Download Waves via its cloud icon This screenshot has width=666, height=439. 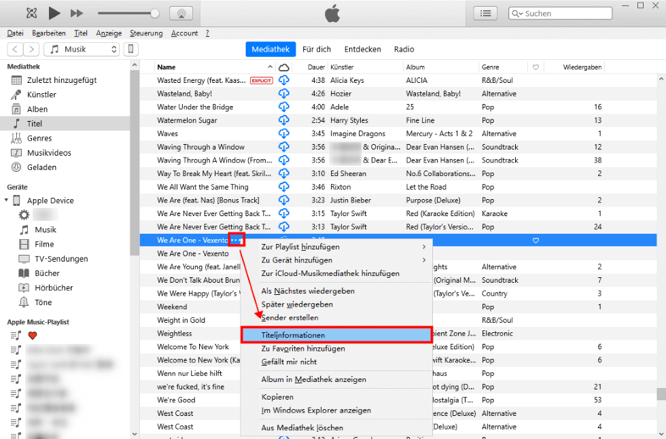tap(284, 133)
